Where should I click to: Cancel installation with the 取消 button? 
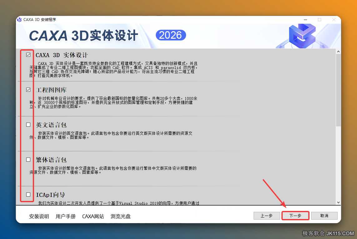point(324,216)
